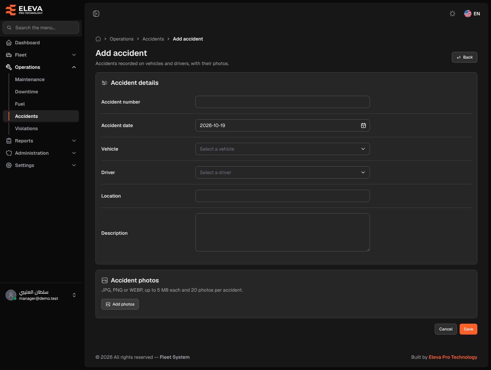
Task: Click the user avatar in the sidebar footer
Action: [11, 295]
